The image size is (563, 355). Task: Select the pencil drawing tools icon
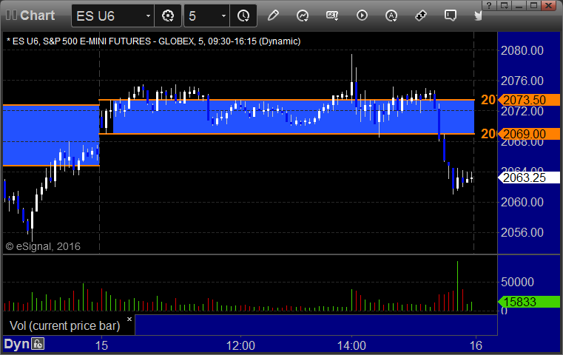(273, 16)
